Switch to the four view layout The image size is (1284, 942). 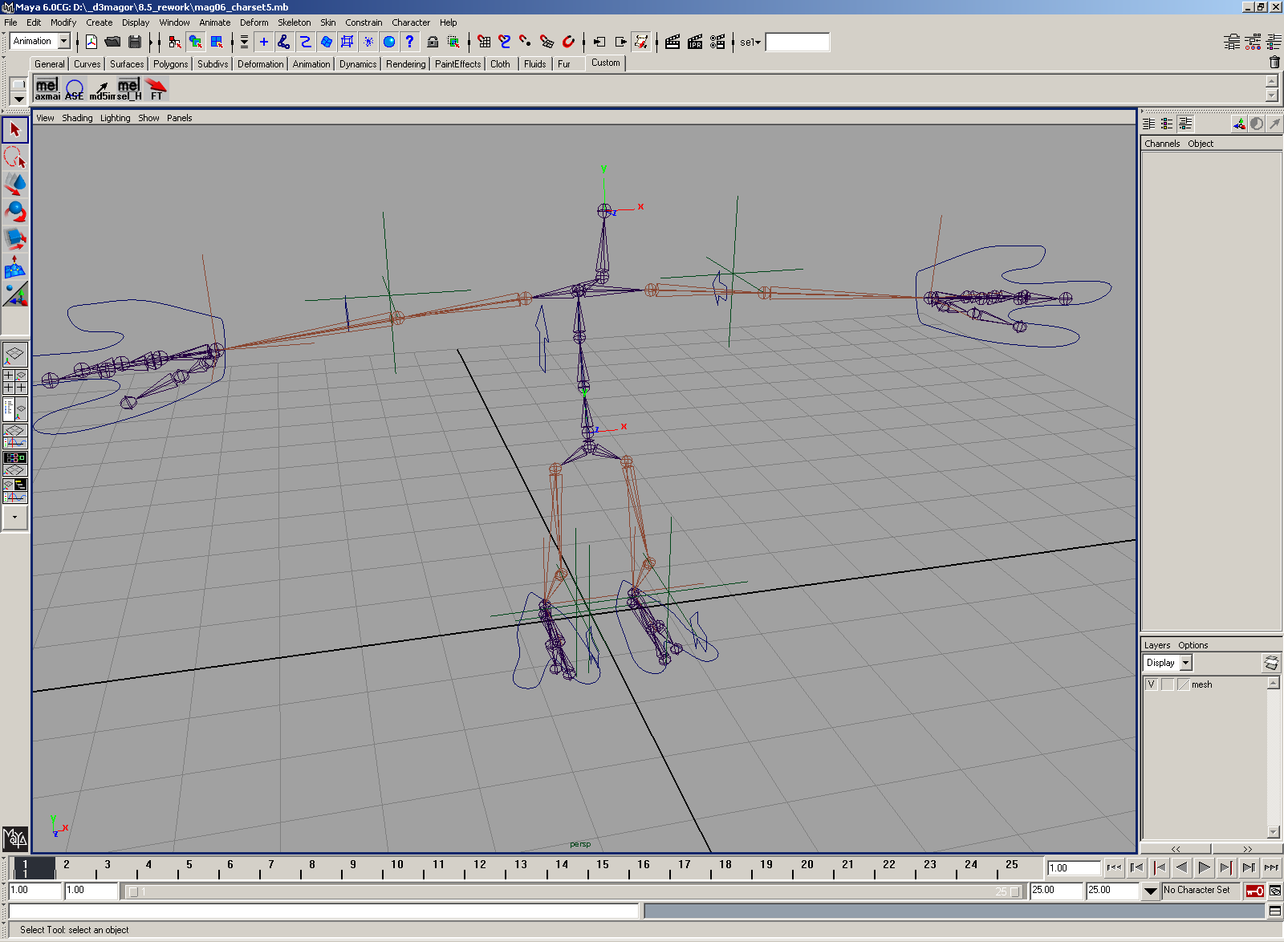15,381
